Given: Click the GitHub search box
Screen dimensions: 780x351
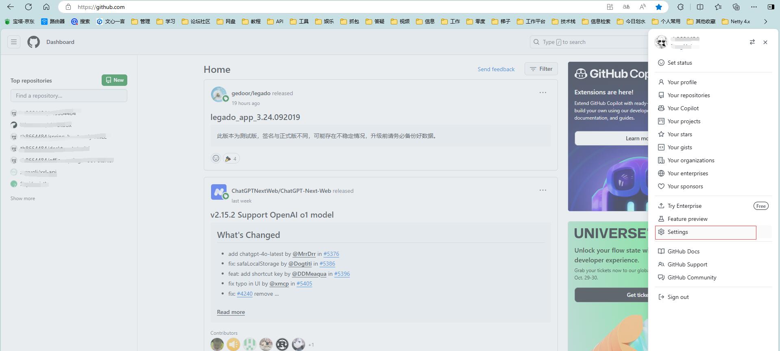Looking at the screenshot, I should pos(590,42).
